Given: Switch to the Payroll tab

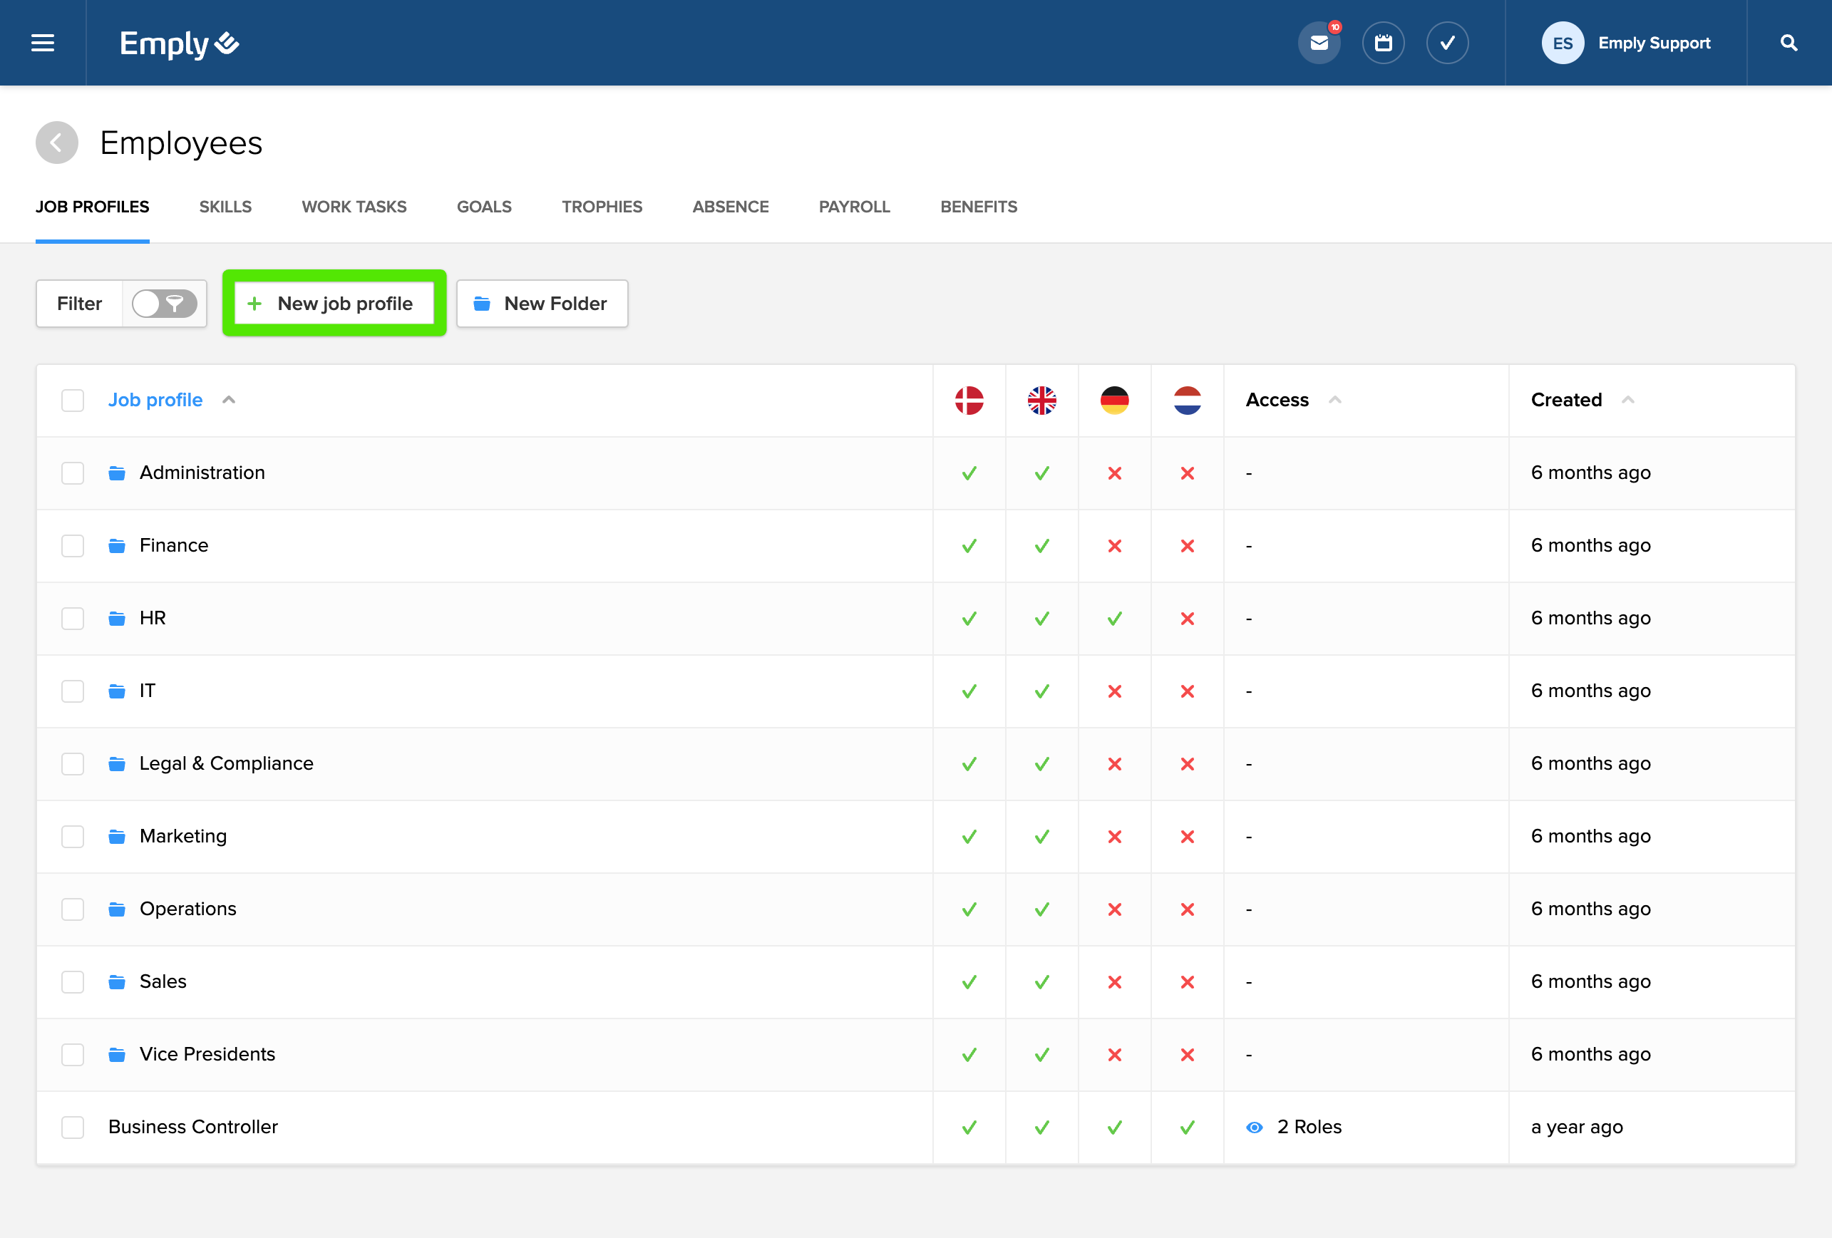Looking at the screenshot, I should [x=854, y=207].
